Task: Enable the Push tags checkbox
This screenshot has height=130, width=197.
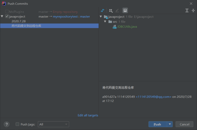Action: pos(17,124)
